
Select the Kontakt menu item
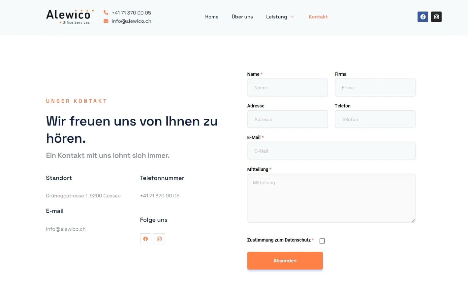pos(318,17)
